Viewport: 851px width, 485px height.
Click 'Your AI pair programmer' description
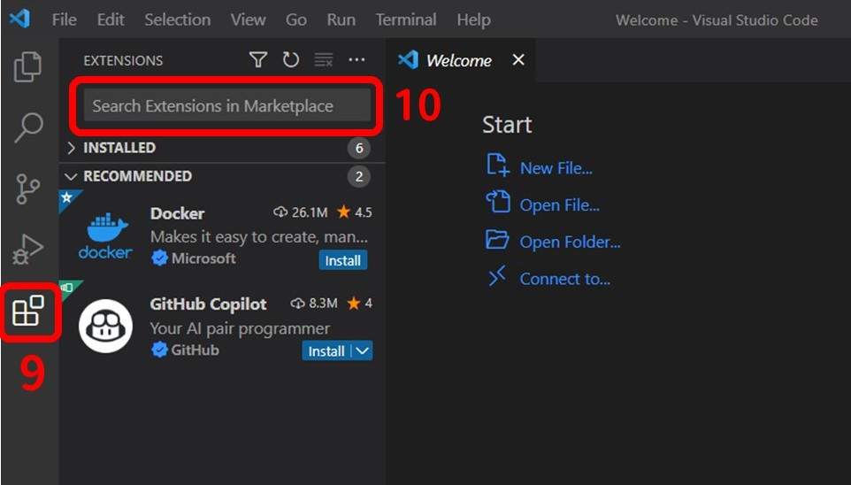tap(240, 328)
